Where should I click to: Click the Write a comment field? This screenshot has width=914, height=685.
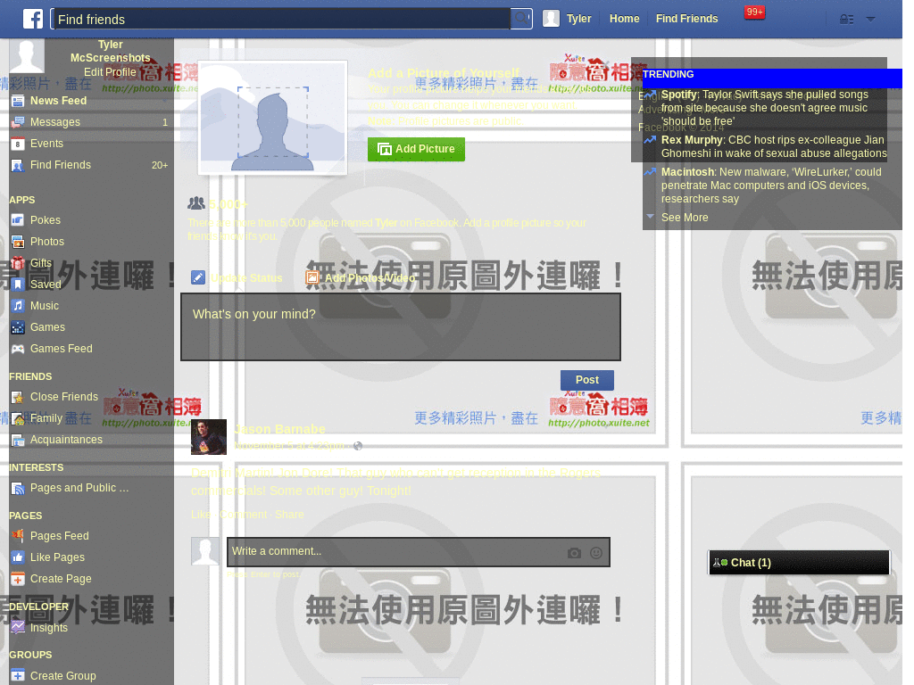tap(419, 552)
